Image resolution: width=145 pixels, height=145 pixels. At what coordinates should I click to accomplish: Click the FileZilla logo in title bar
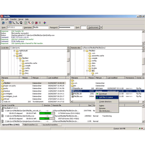[x=2, y=16]
